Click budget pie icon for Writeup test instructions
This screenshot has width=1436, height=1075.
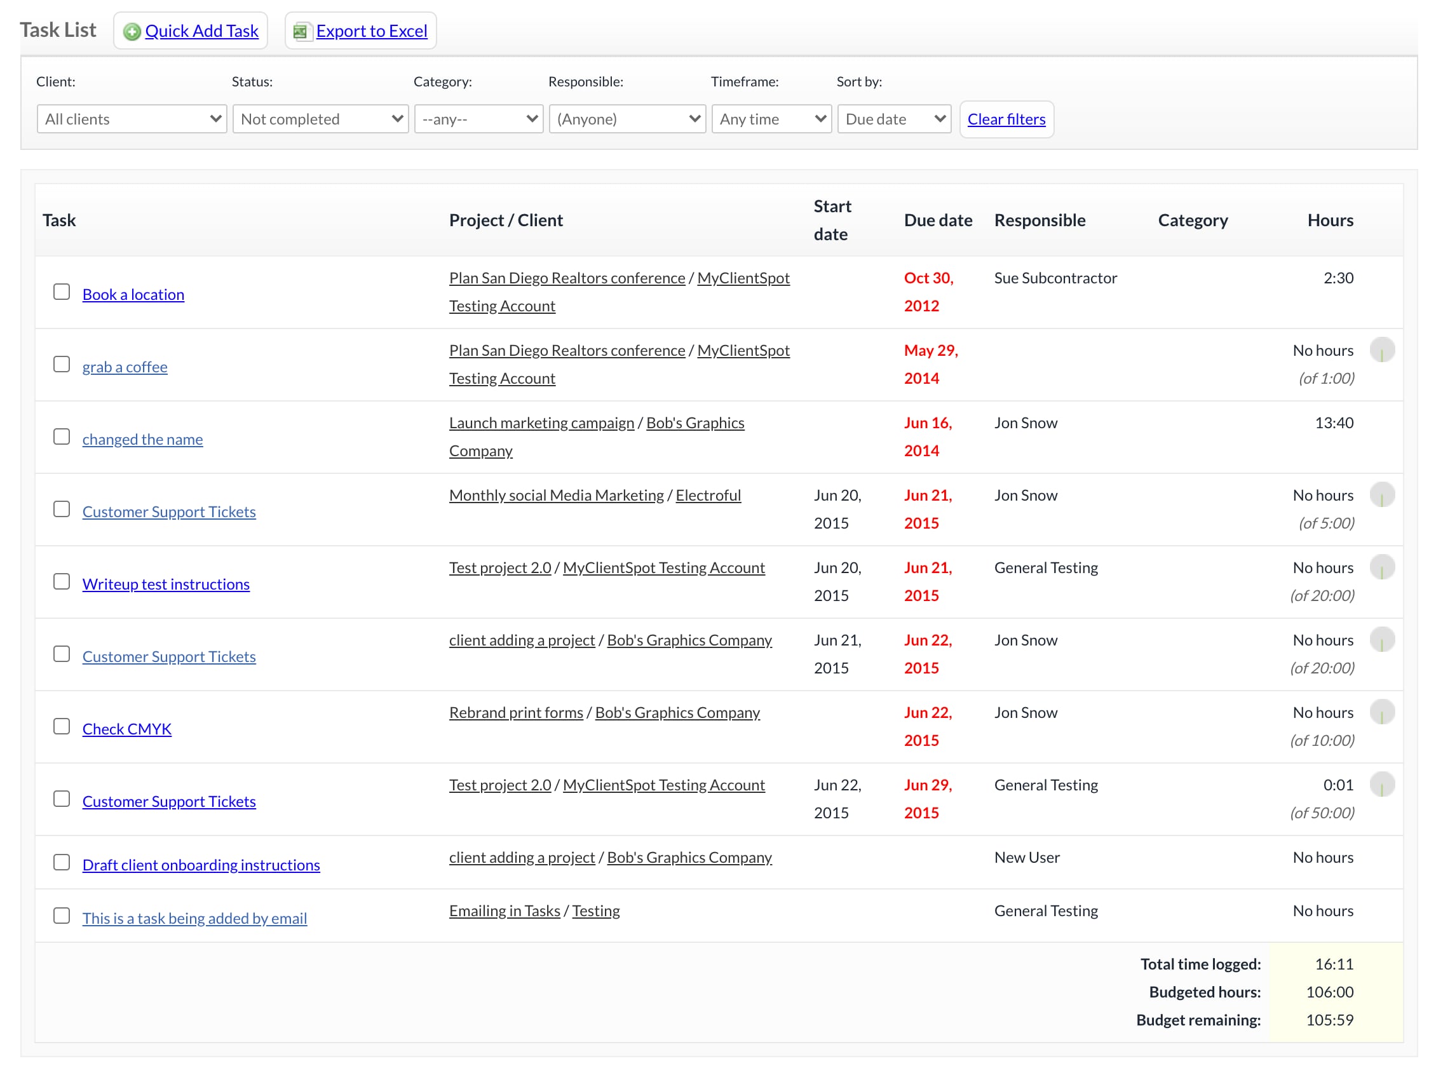1382,568
